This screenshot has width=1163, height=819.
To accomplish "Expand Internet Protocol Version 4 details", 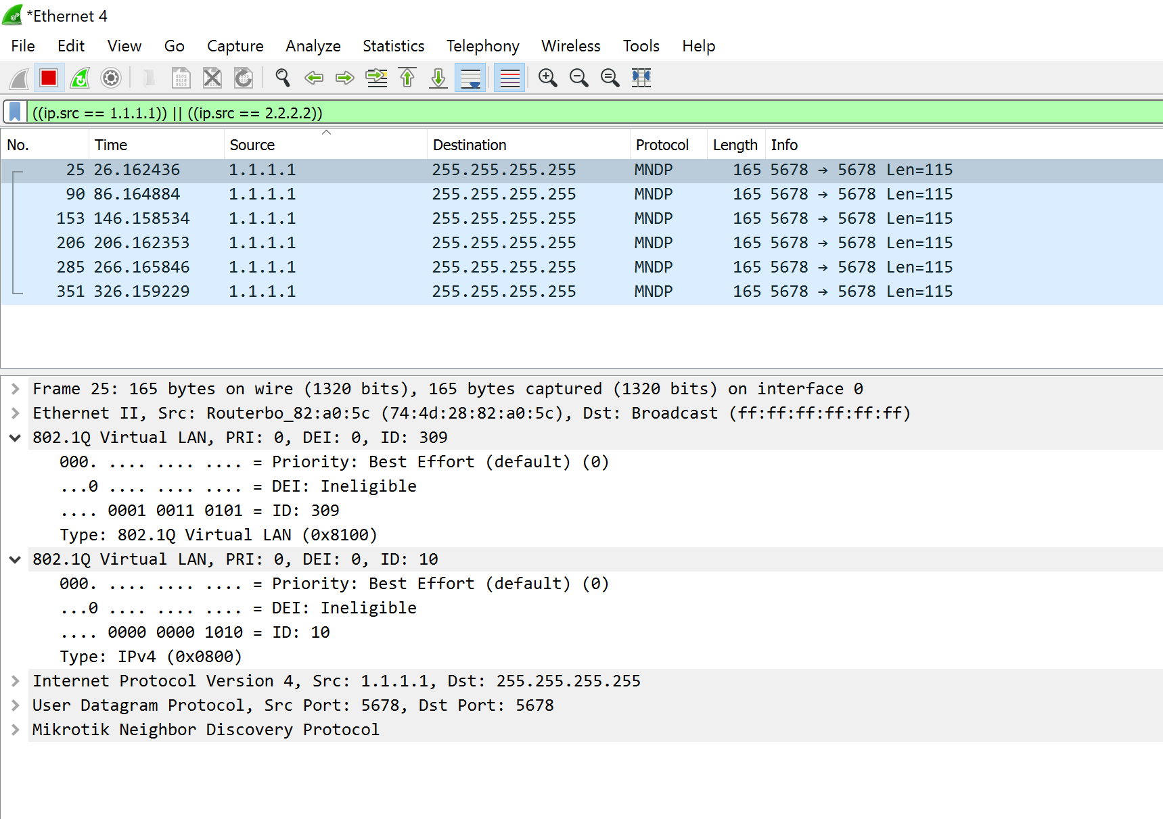I will pyautogui.click(x=15, y=681).
